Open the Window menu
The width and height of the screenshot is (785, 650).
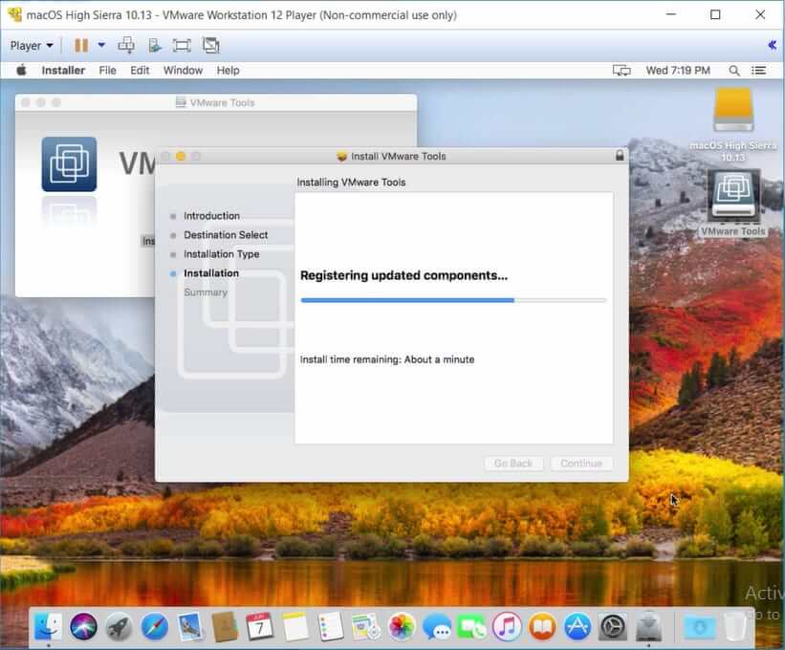183,71
